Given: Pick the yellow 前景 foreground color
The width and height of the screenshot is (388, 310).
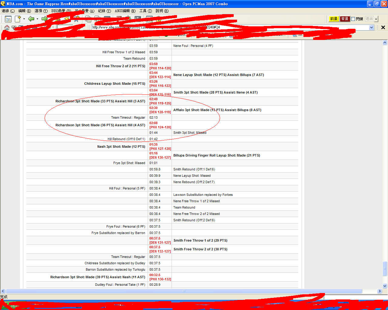Looking at the screenshot, I should 334,19.
